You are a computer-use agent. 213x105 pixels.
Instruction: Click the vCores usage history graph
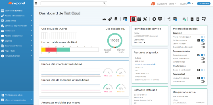tap(71, 72)
